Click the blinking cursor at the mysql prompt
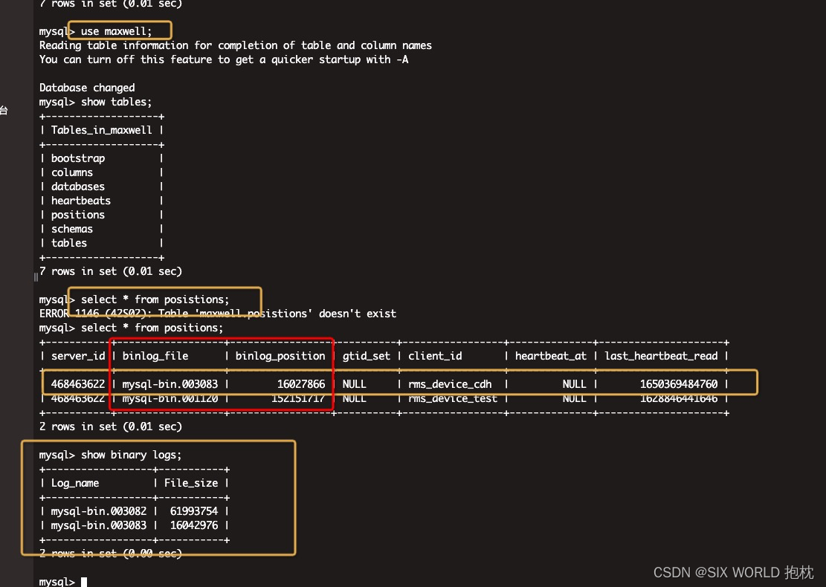The image size is (826, 587). pyautogui.click(x=84, y=581)
